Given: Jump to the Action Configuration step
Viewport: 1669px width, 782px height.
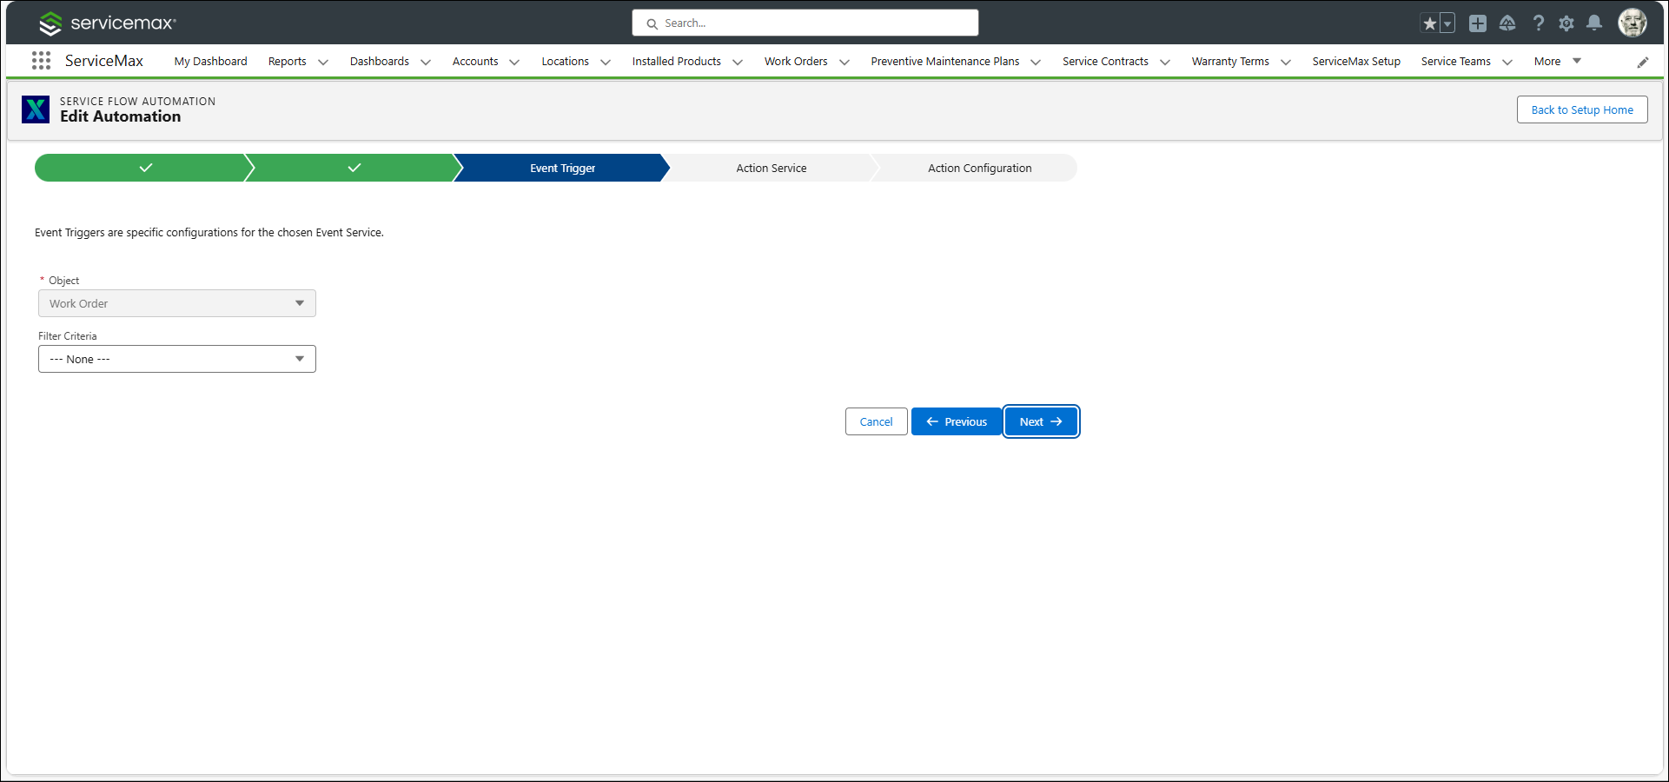Looking at the screenshot, I should click(979, 168).
